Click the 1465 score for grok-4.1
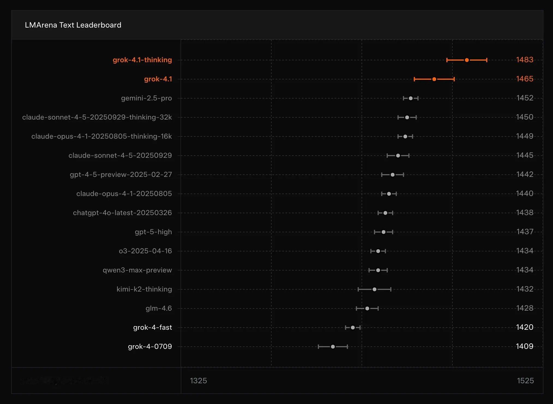 tap(524, 79)
